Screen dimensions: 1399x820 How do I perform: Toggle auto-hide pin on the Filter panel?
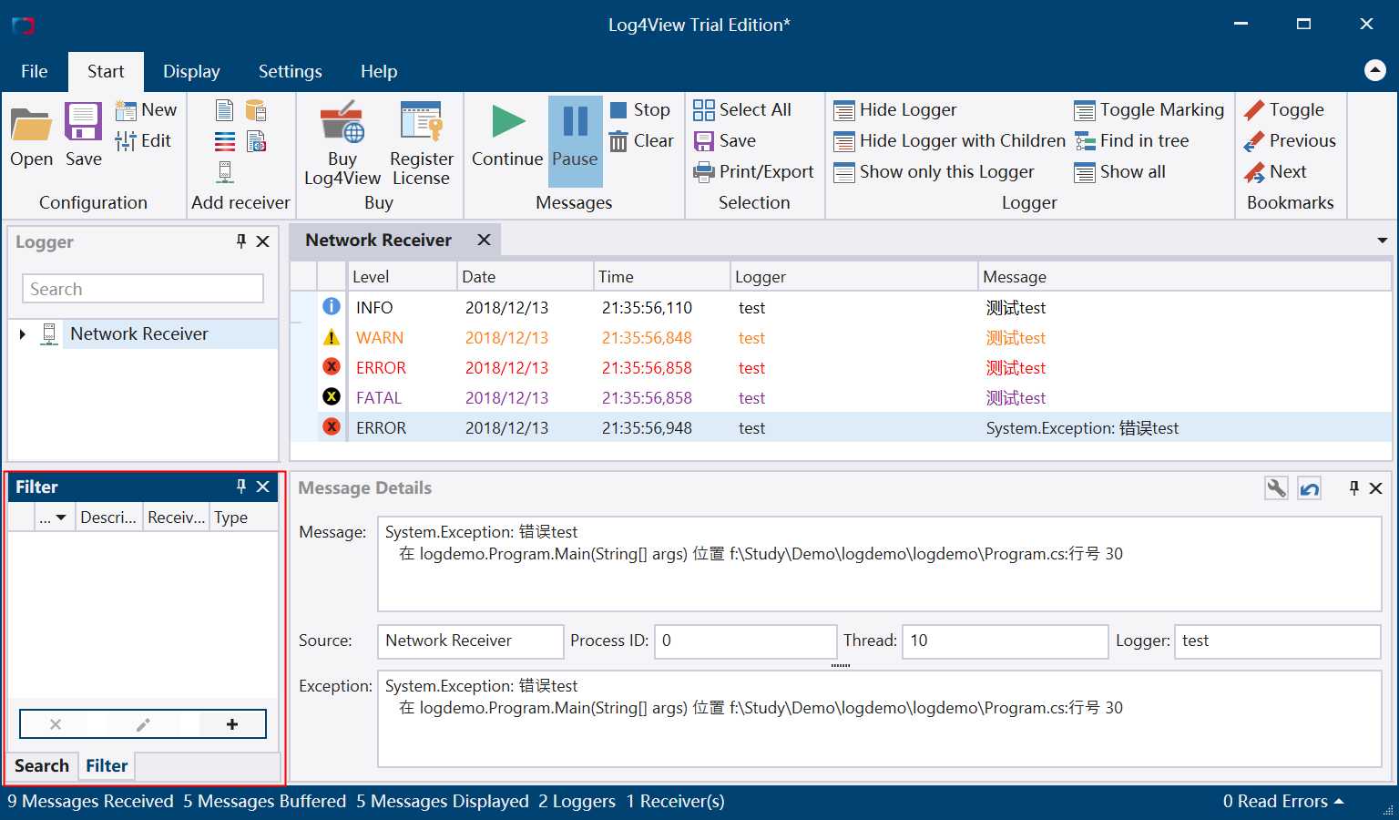[x=241, y=487]
